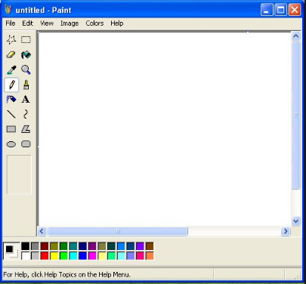Choose the Airbrush spray tool
The height and width of the screenshot is (284, 306).
[x=11, y=100]
